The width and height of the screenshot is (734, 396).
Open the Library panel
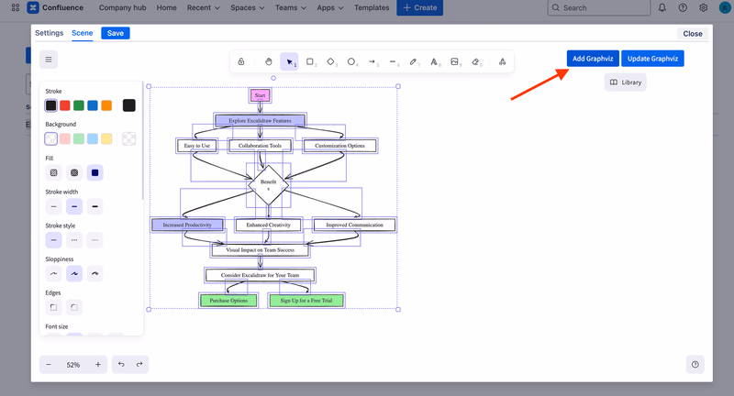(x=626, y=82)
